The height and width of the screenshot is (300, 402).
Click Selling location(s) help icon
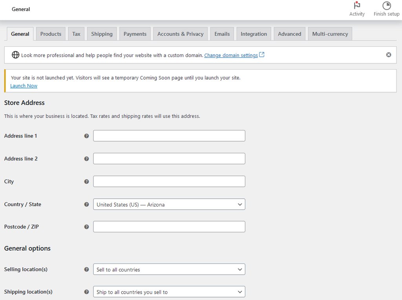[x=86, y=269]
